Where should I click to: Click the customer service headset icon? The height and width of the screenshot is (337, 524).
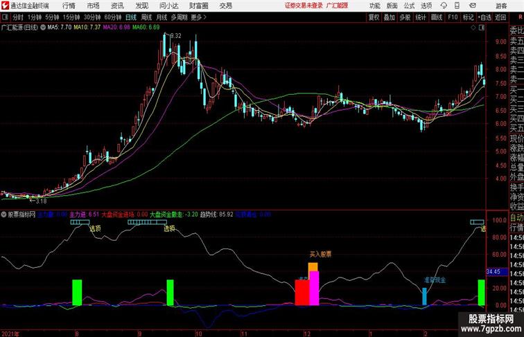pos(444,6)
